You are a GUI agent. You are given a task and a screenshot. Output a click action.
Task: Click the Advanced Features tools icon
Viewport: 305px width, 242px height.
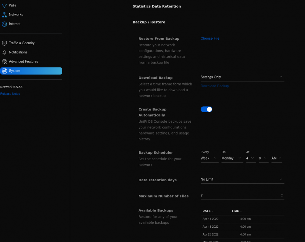pyautogui.click(x=4, y=62)
